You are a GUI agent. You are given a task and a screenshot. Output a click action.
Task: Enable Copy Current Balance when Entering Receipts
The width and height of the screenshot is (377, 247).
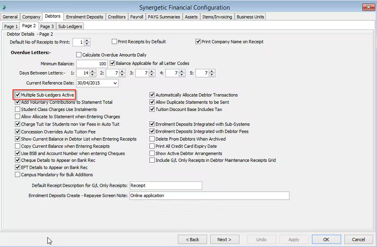17,146
